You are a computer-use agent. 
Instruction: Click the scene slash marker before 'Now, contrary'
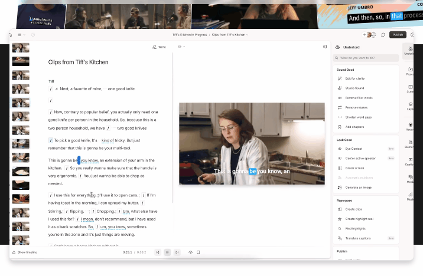[50, 112]
